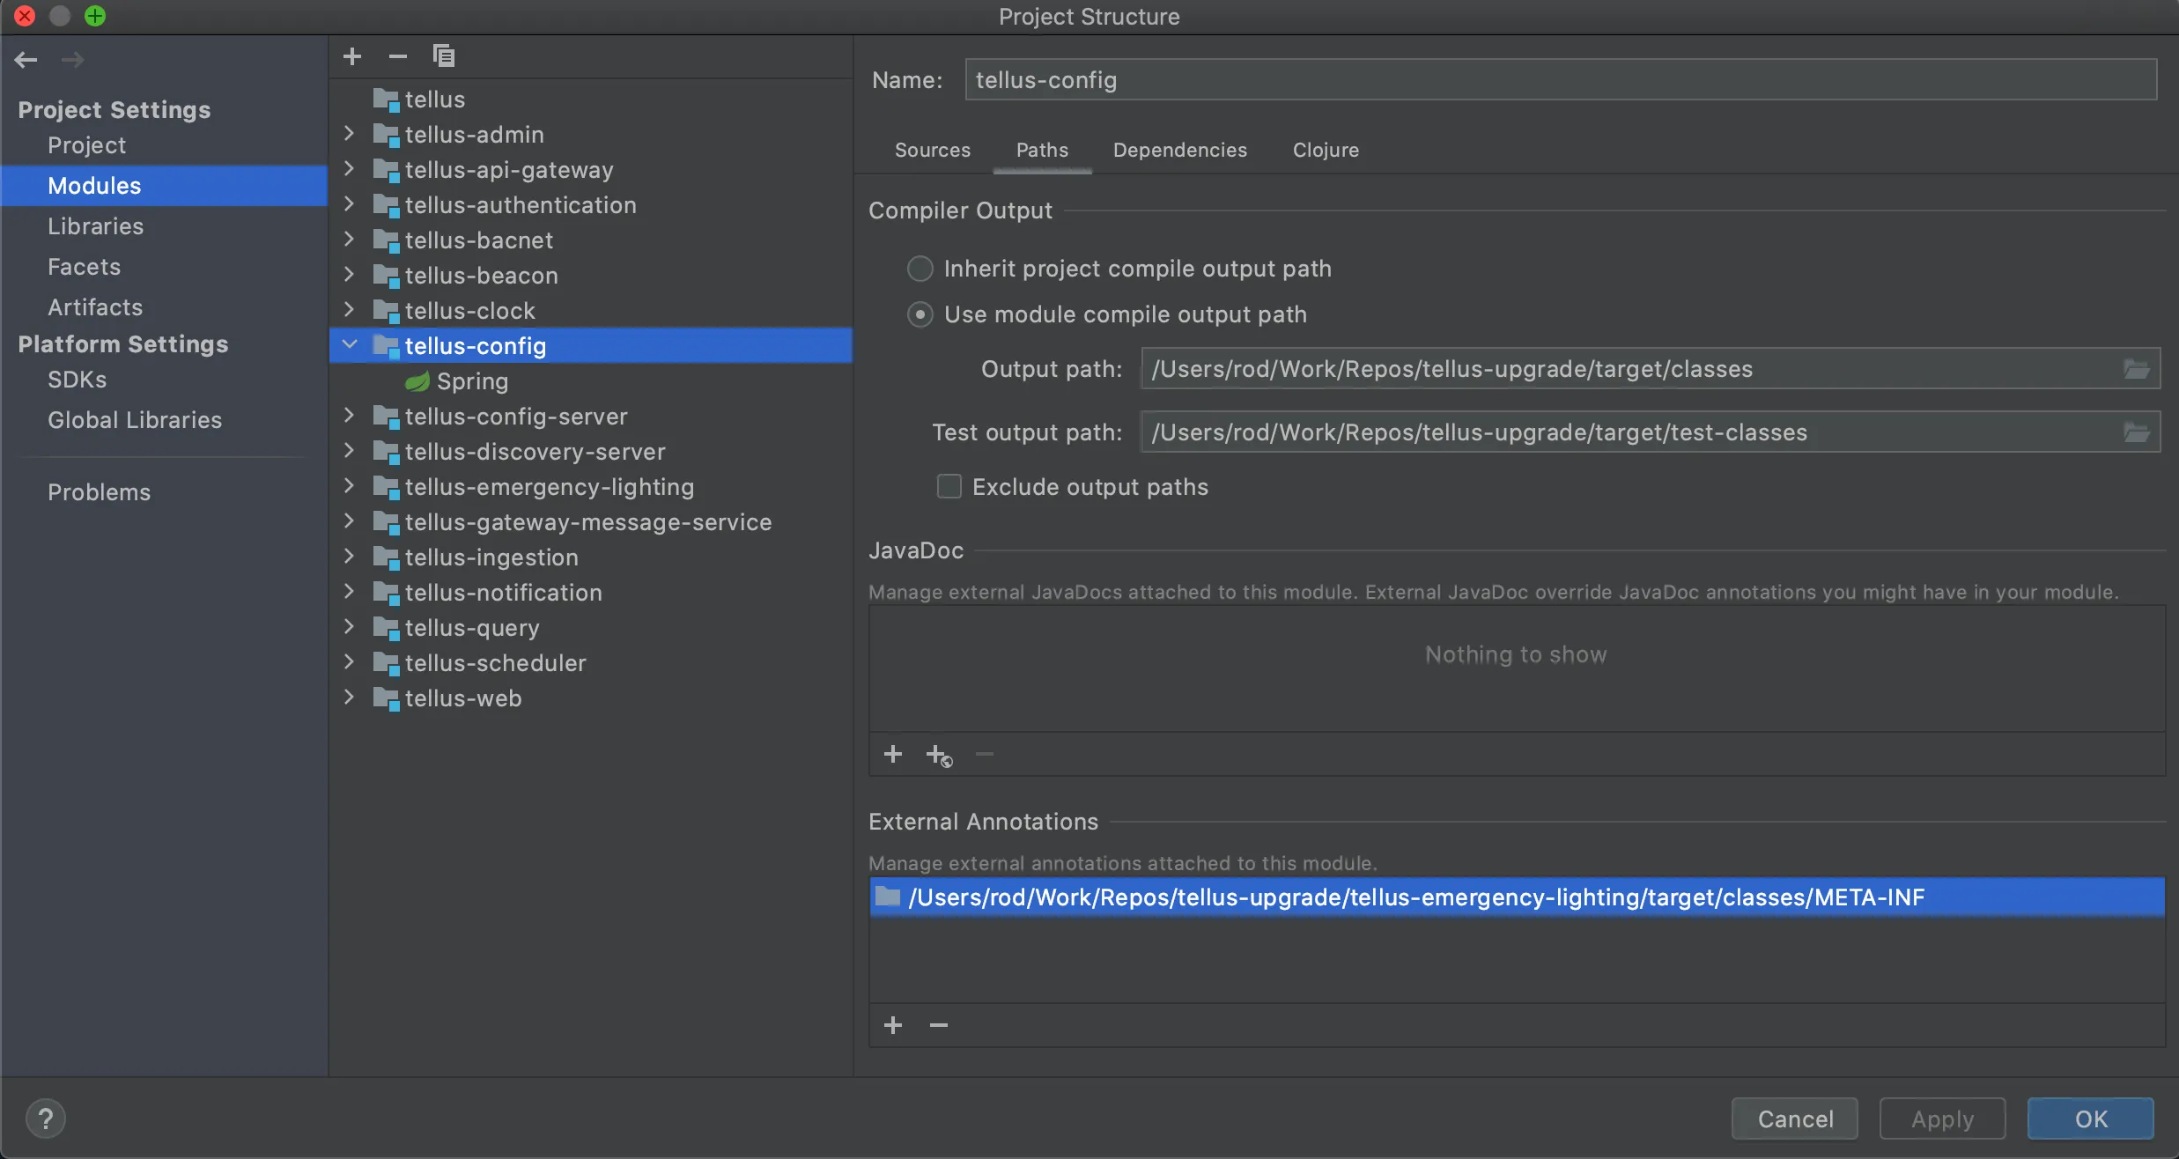Open the help question mark button
The width and height of the screenshot is (2179, 1159).
point(46,1119)
